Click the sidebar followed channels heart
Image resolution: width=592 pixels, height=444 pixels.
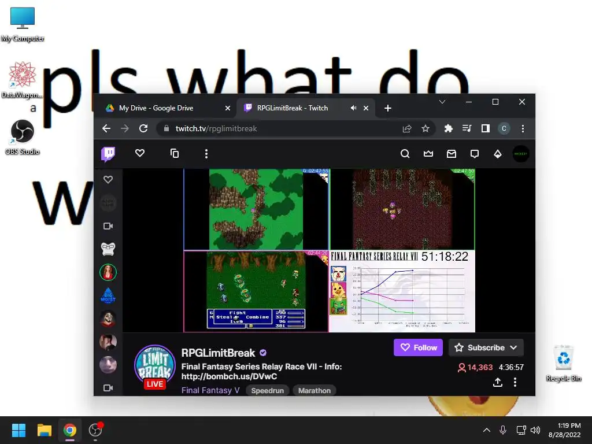(x=108, y=179)
